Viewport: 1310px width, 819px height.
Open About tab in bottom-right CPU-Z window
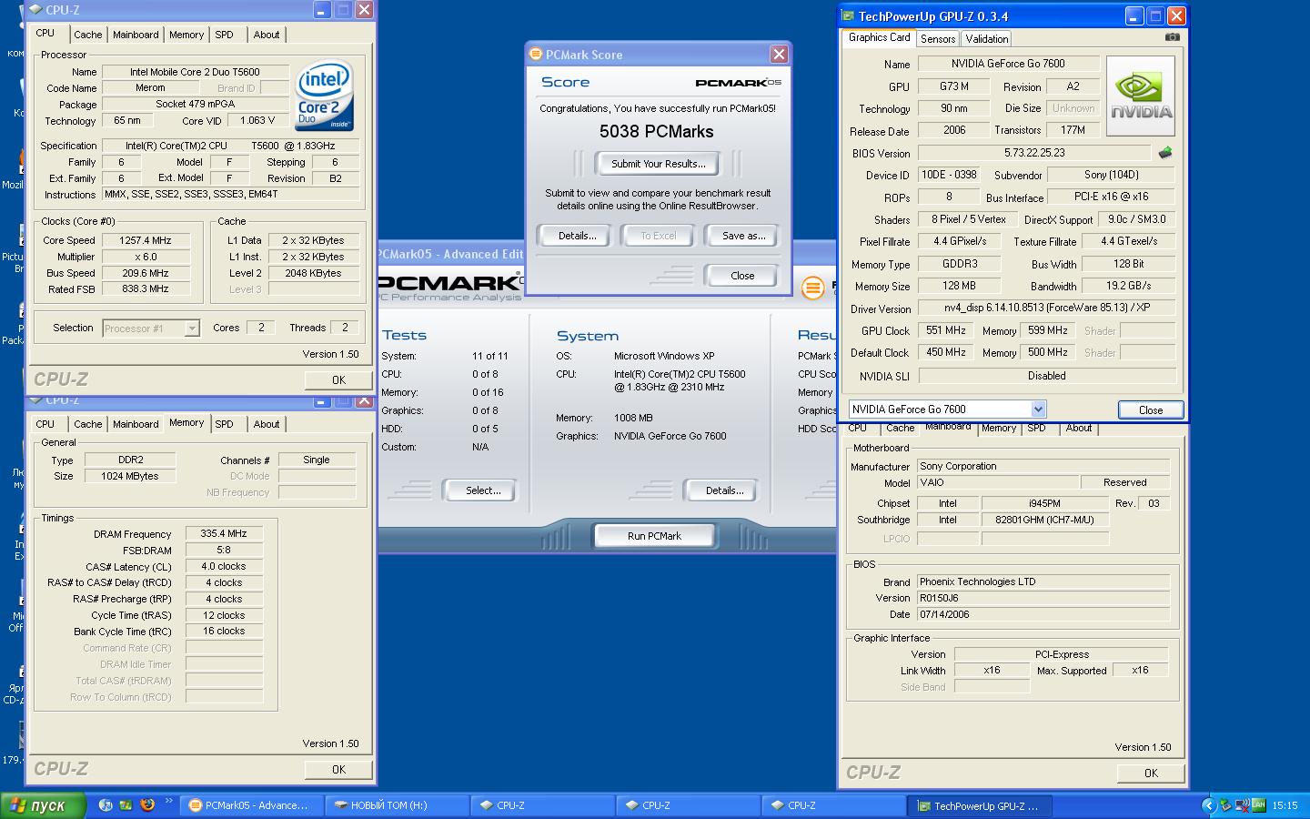click(1079, 428)
